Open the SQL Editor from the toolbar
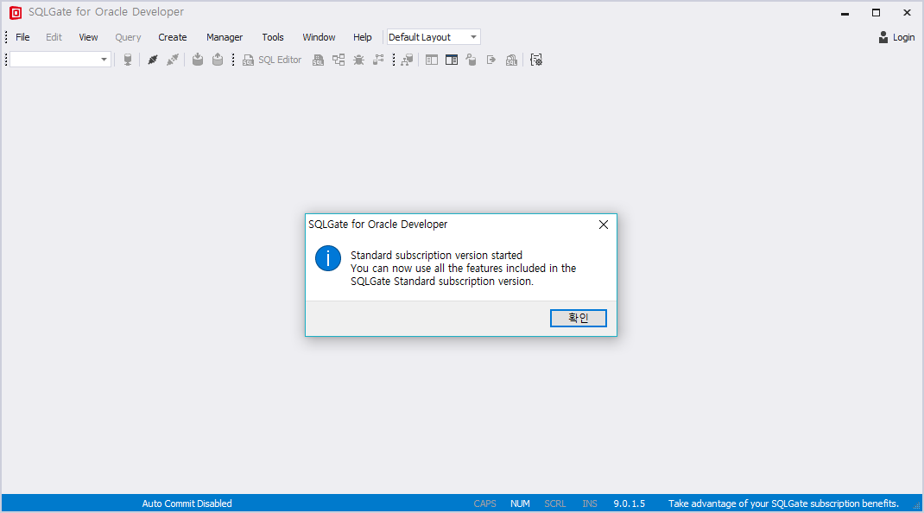This screenshot has width=924, height=513. pos(272,60)
